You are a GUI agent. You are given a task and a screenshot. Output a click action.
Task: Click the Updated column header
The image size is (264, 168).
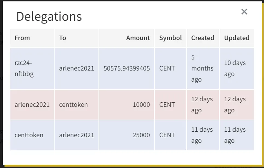click(237, 38)
